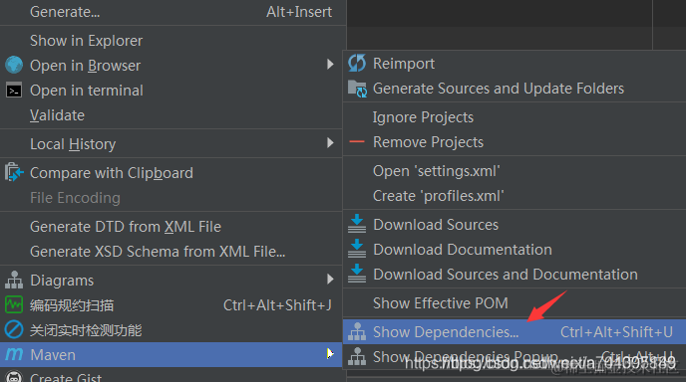Click the Download Documentation arrow icon
The width and height of the screenshot is (686, 382).
coord(357,249)
